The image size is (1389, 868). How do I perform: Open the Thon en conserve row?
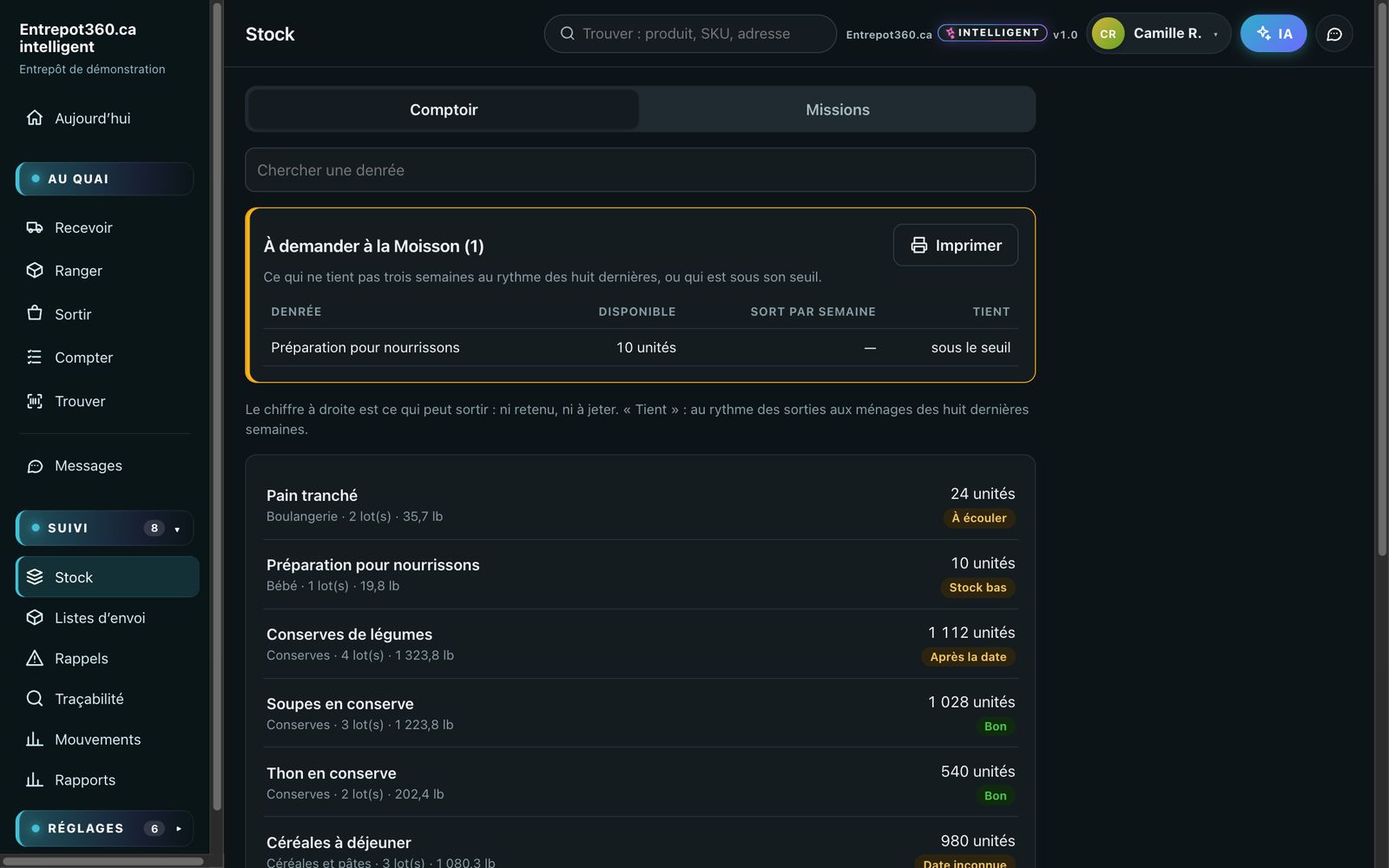pyautogui.click(x=641, y=782)
